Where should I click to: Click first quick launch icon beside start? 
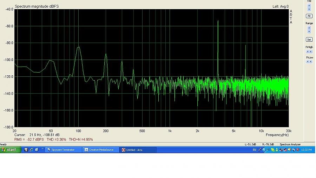[26, 150]
